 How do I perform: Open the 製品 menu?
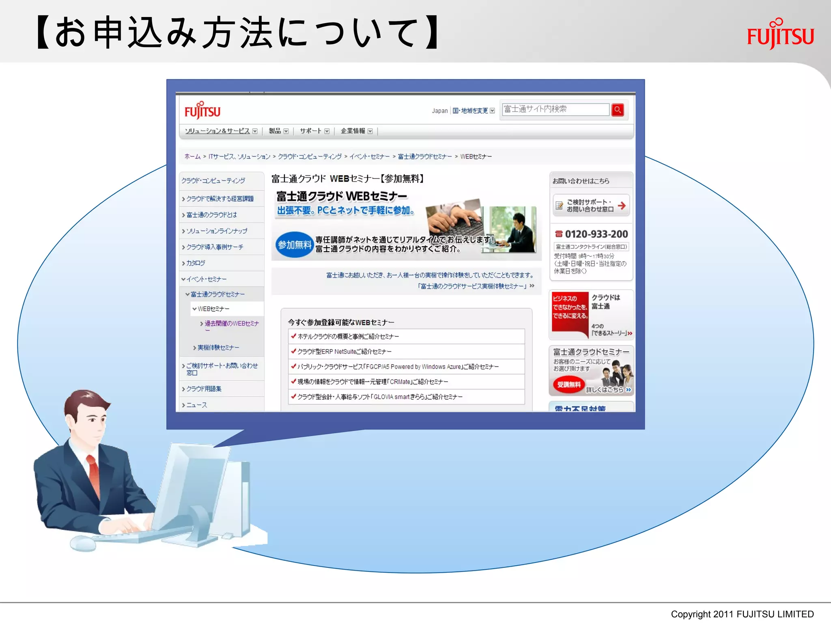(x=275, y=131)
